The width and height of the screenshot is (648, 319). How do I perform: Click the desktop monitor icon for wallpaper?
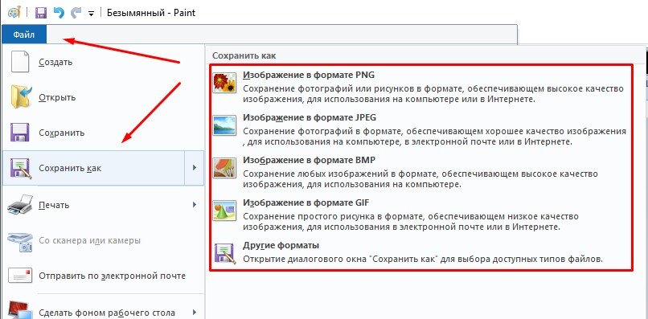point(19,311)
